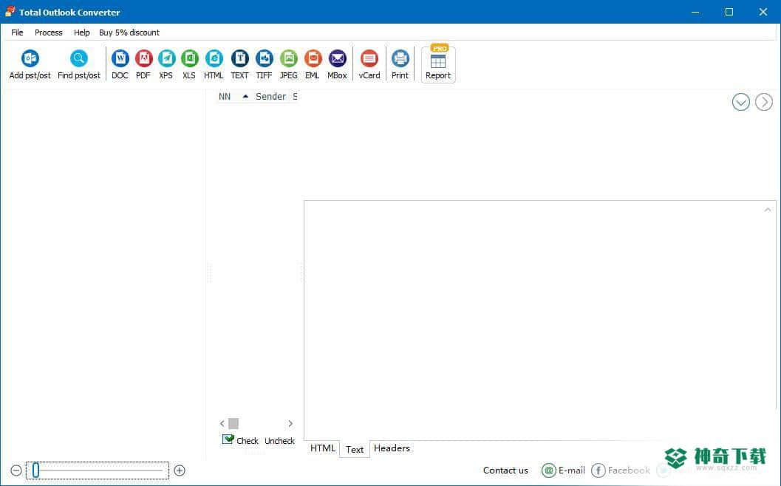Screen dimensions: 781x486
Task: Click the Print toolbar icon
Action: point(400,59)
